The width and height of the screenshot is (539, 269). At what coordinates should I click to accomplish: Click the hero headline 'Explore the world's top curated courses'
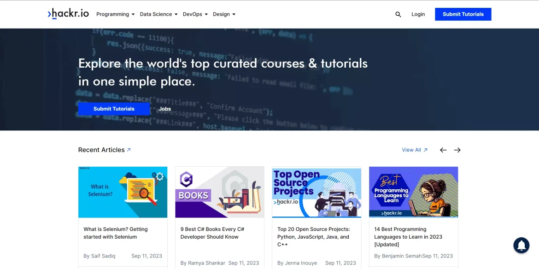coord(223,72)
